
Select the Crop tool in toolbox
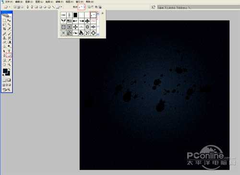click(5, 29)
